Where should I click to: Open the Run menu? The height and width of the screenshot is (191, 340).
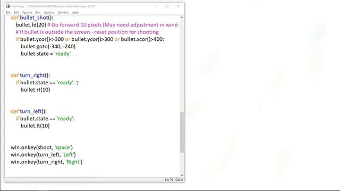pos(38,13)
